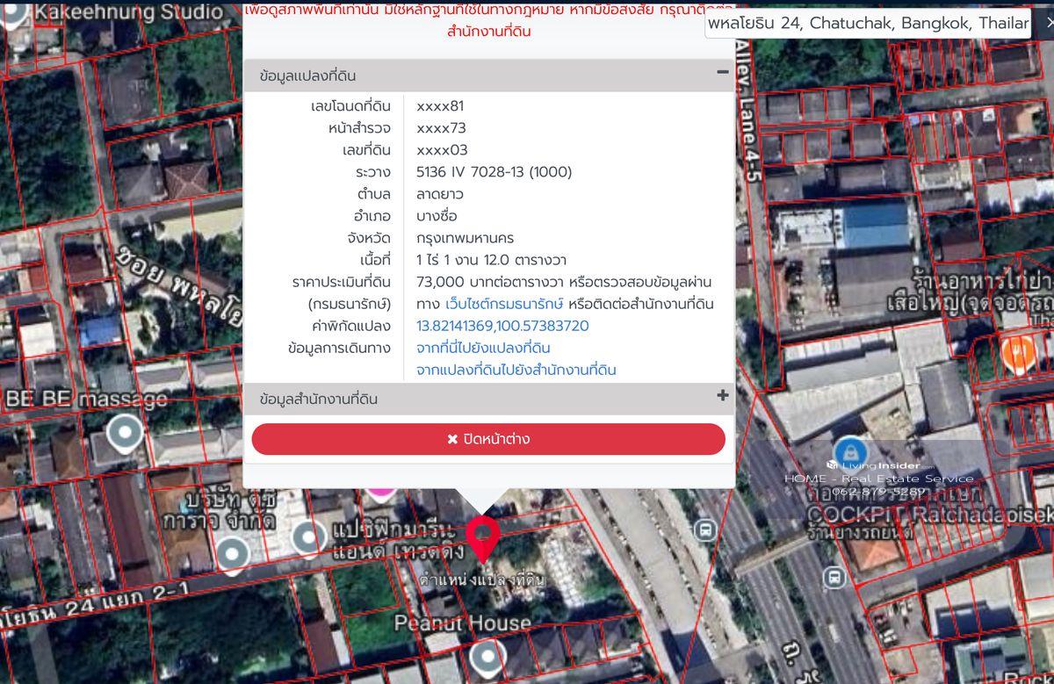Click the gray marker below บริษัท label
The width and height of the screenshot is (1054, 684).
click(x=232, y=553)
